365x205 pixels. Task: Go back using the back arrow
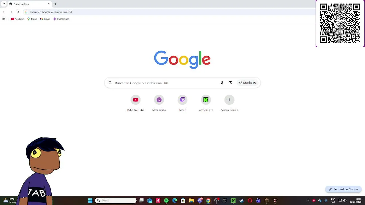[4, 12]
